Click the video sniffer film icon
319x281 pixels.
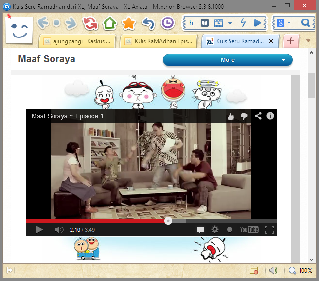tap(219, 23)
